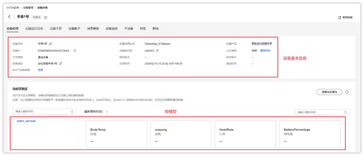
Task: Switch to the 子设备 tab
Action: (129, 29)
